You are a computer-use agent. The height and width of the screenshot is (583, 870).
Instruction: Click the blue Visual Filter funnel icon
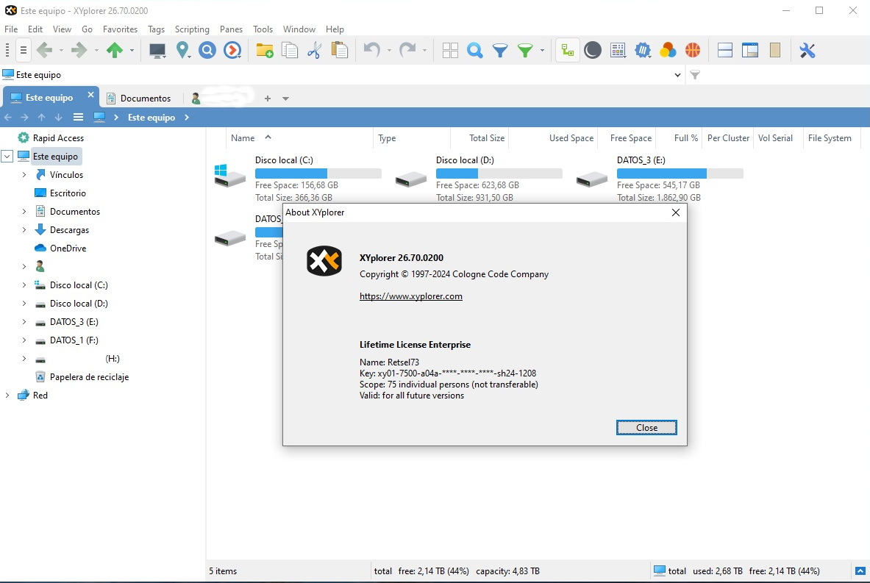click(x=500, y=51)
